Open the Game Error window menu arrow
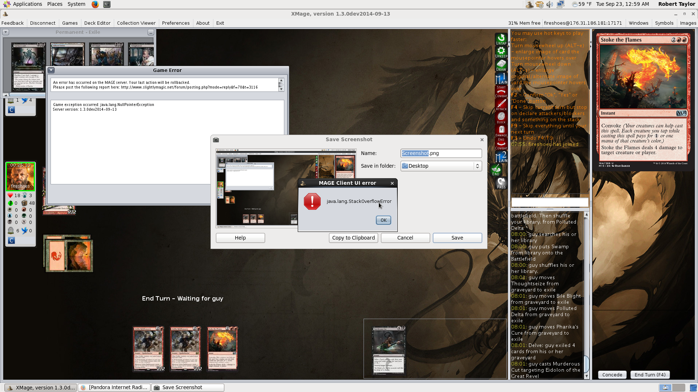 coord(51,70)
